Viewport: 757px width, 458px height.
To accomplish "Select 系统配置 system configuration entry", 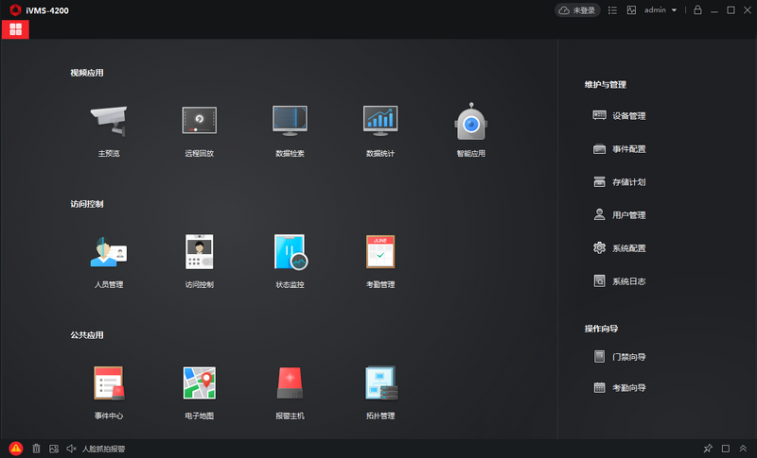I will click(627, 248).
